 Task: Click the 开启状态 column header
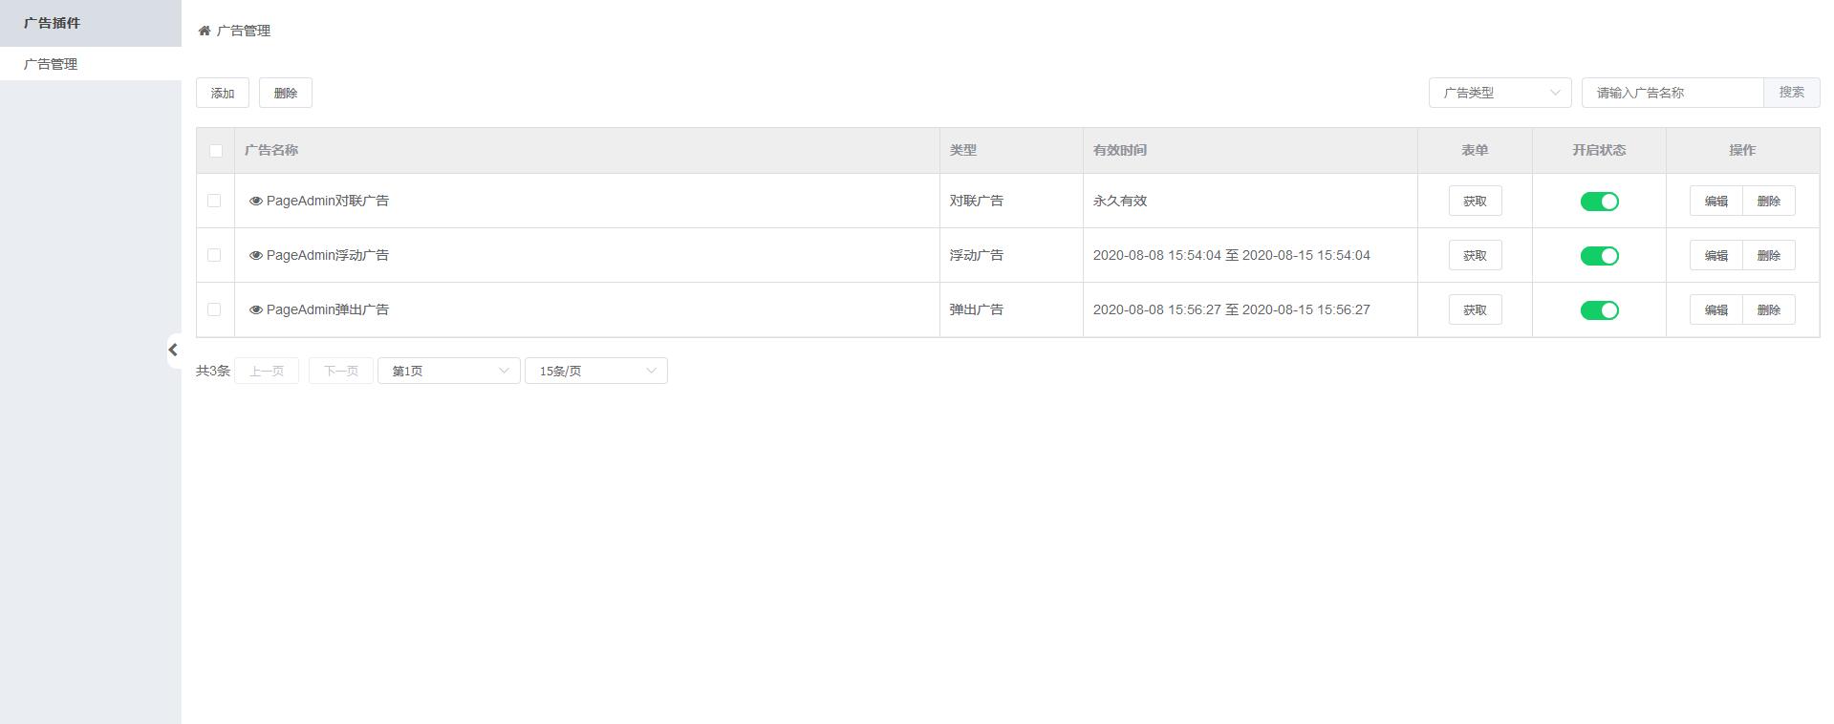(x=1599, y=150)
